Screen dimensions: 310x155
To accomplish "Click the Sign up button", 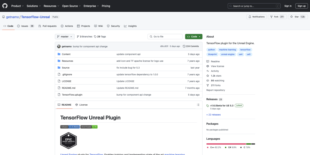I will (x=301, y=6).
